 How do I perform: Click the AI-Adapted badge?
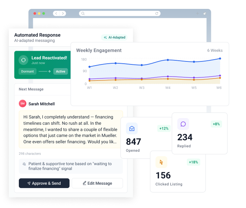[115, 37]
